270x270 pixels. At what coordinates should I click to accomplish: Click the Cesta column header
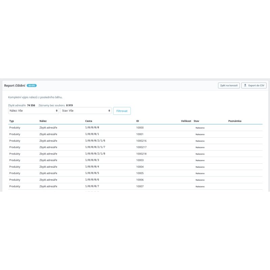[89, 121]
